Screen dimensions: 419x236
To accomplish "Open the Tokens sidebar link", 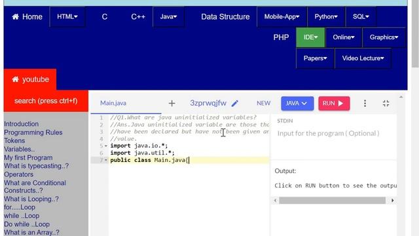I will (x=14, y=141).
